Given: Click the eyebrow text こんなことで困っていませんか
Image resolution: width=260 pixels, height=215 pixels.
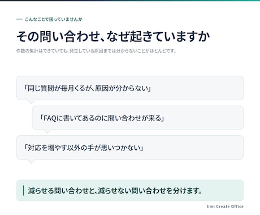Looking at the screenshot, I should [54, 19].
